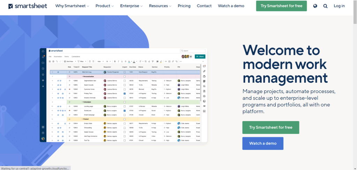Check Urgent box for Web form bug
The width and height of the screenshot is (357, 170).
pos(124,72)
